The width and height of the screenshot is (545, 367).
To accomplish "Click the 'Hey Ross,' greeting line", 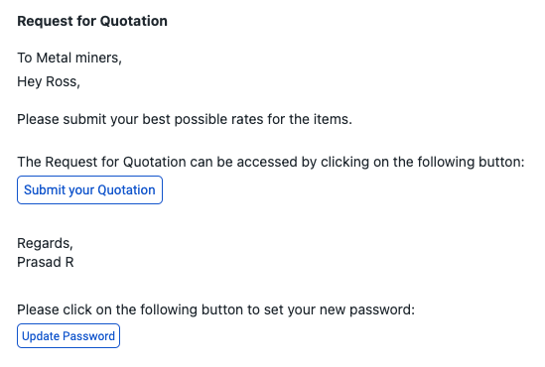I will point(49,82).
